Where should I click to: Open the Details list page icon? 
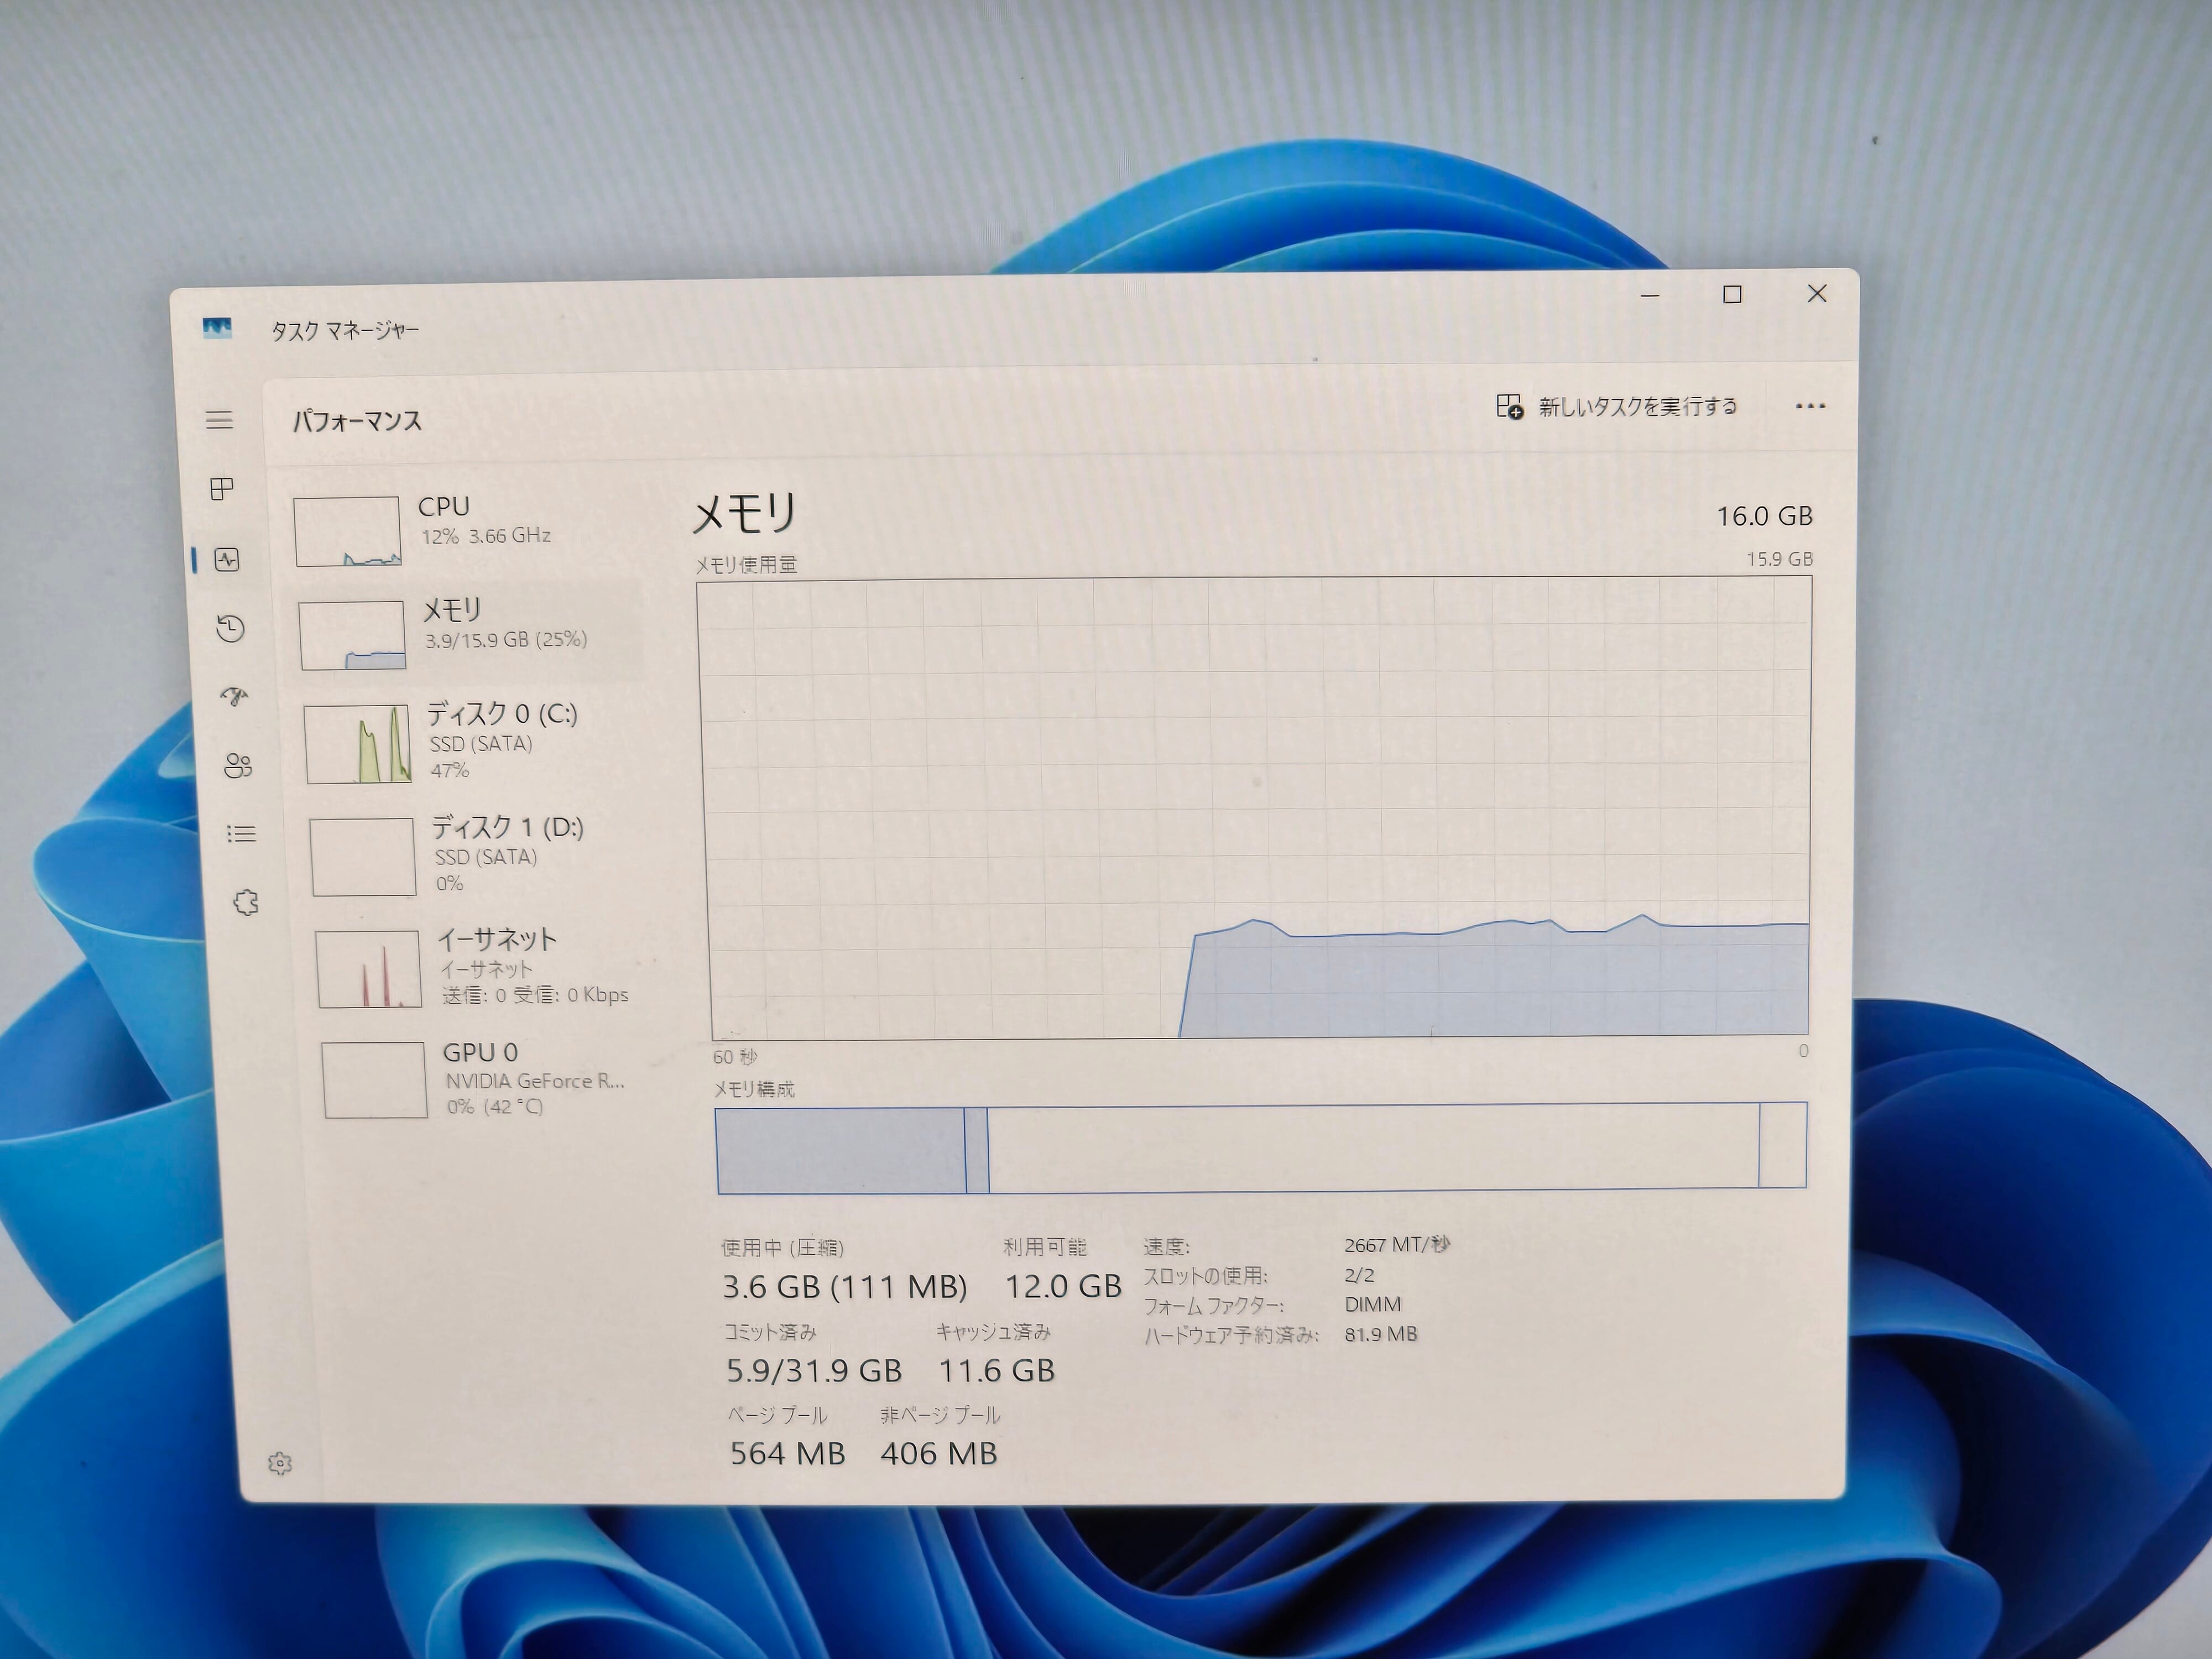(241, 834)
